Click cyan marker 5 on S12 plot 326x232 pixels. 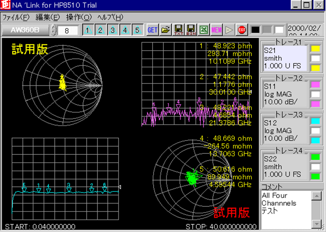[x=24, y=188]
